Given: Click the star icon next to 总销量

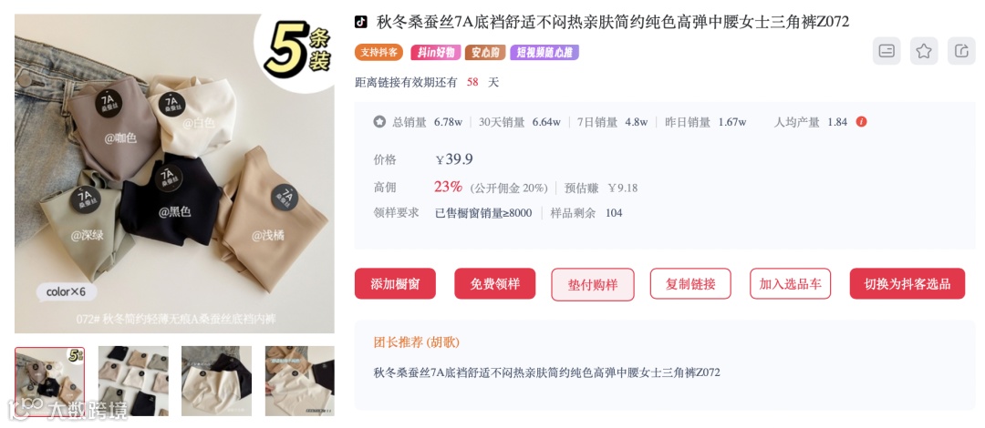Looking at the screenshot, I should pyautogui.click(x=379, y=122).
